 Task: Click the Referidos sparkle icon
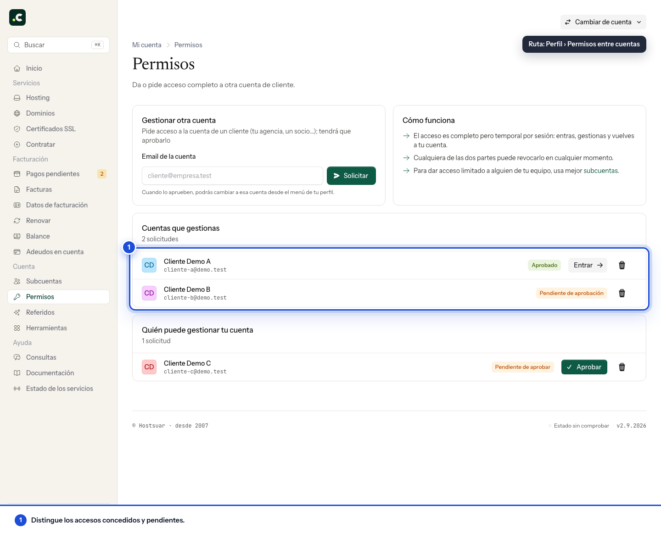click(x=17, y=312)
